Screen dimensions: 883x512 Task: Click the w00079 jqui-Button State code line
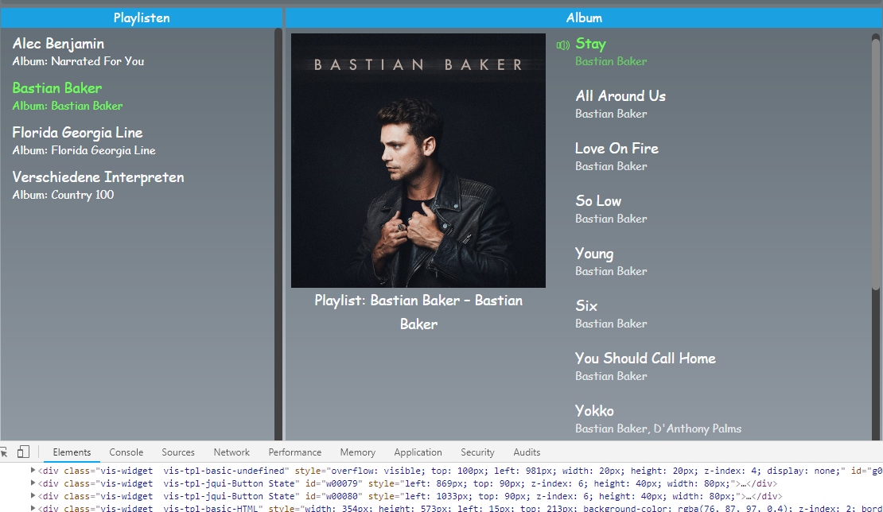tap(407, 483)
